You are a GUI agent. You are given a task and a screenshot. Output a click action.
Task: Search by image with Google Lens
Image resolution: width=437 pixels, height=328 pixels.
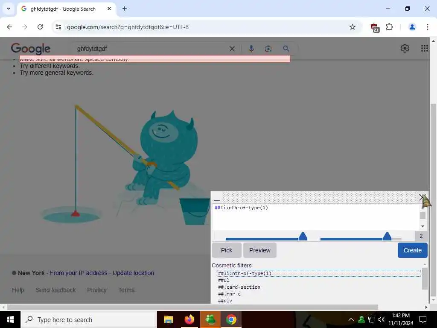click(268, 49)
